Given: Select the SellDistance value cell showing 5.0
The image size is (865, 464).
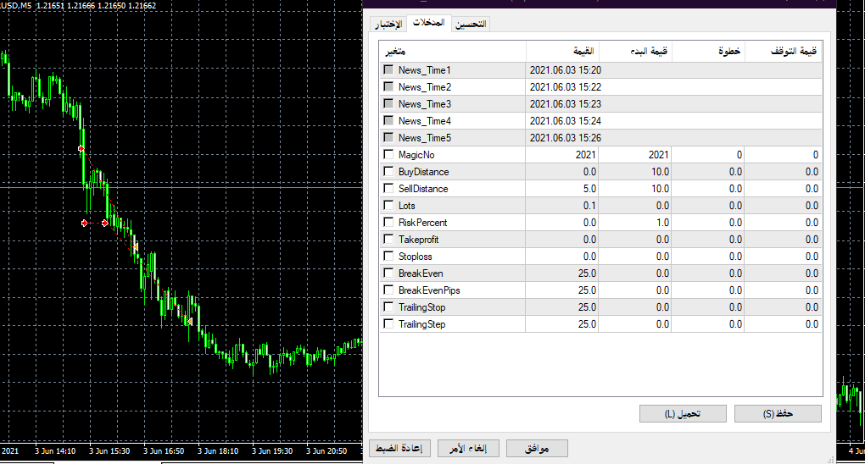Looking at the screenshot, I should (562, 189).
